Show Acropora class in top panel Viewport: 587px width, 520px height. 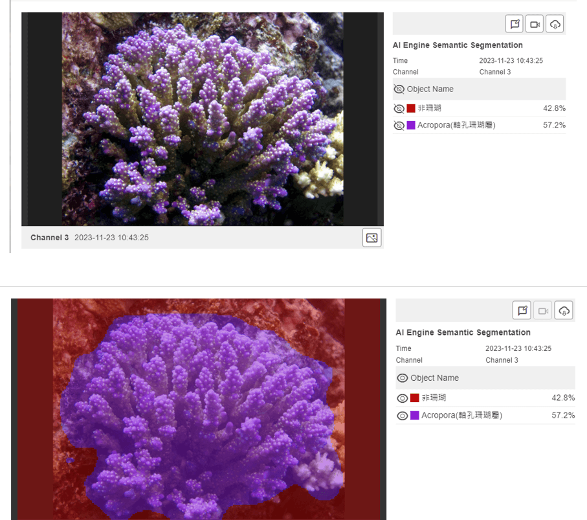coord(399,125)
